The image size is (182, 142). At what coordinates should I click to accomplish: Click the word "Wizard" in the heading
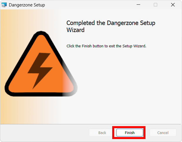75,30
